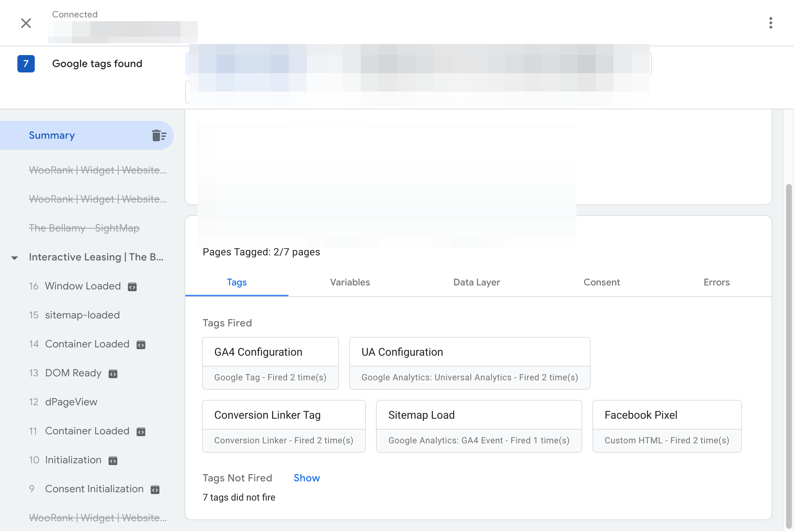794x531 pixels.
Task: Click the code icon beside DOM Ready
Action: (113, 374)
